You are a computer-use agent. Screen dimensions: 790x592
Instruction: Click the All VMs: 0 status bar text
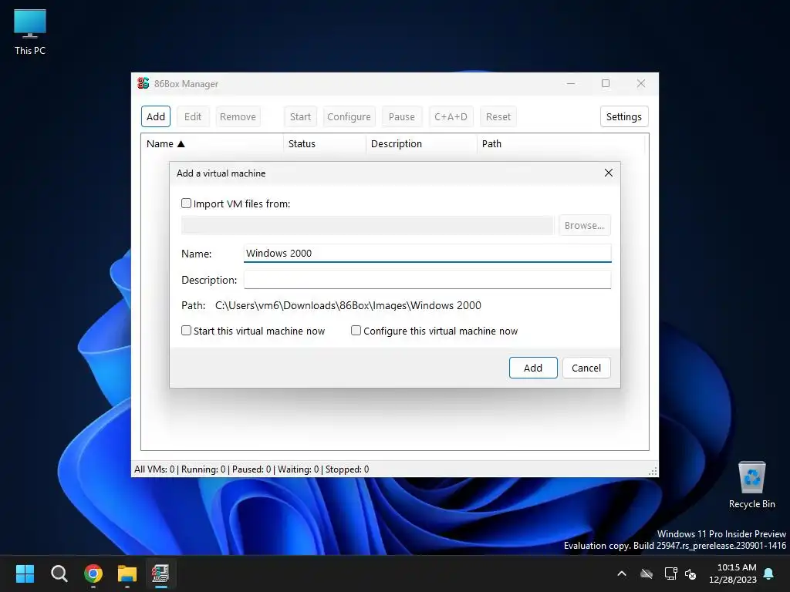coord(154,469)
